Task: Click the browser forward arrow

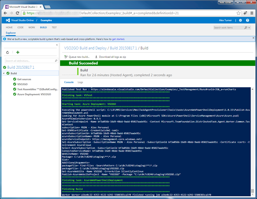Action: click(x=11, y=13)
